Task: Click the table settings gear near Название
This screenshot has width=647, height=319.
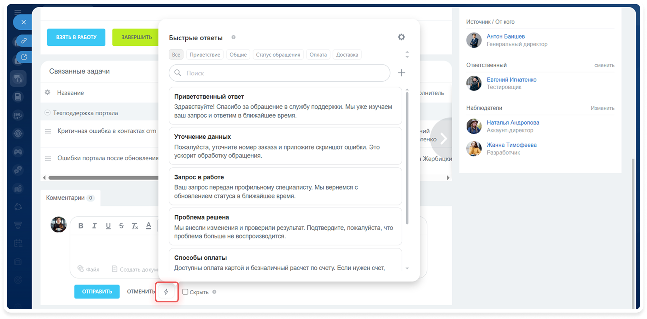Action: click(x=47, y=93)
